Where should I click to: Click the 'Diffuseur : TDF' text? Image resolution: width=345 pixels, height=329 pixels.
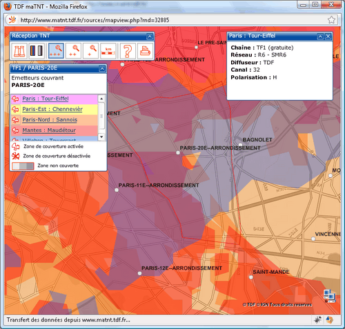(253, 63)
